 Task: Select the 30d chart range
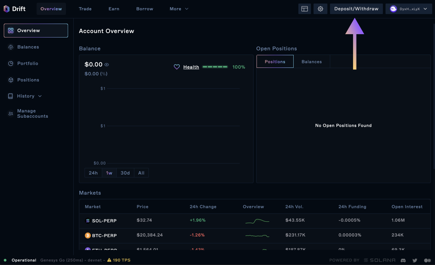[x=125, y=173]
